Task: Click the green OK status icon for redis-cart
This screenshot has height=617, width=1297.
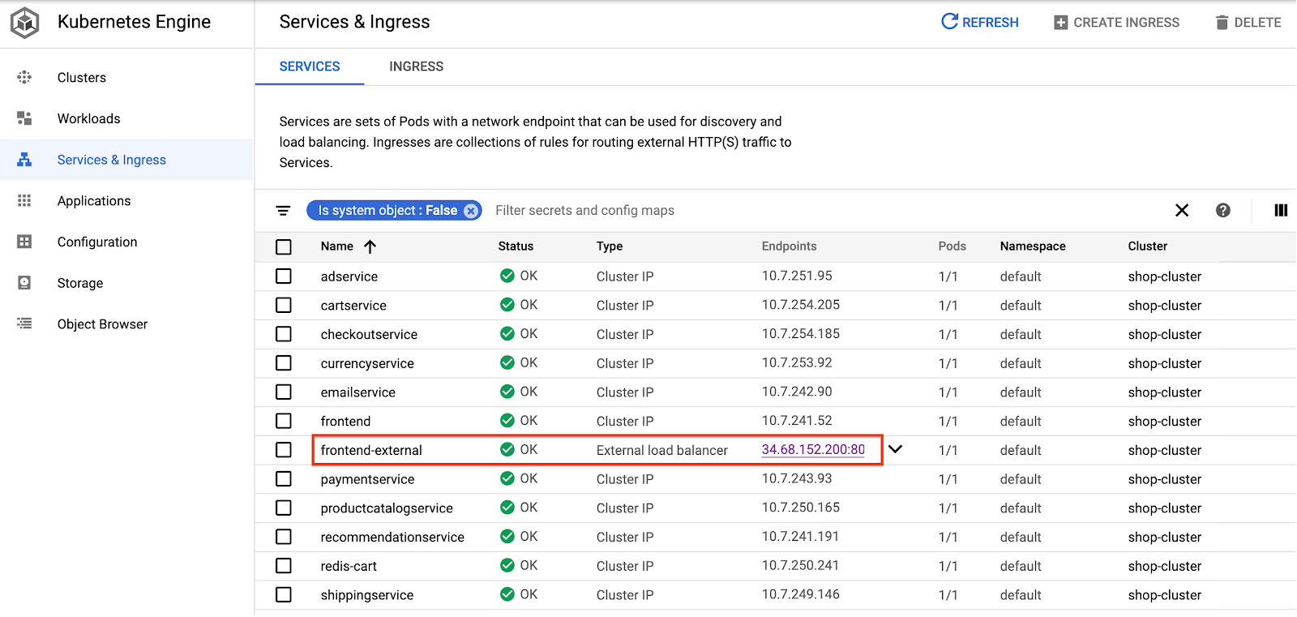Action: (507, 565)
